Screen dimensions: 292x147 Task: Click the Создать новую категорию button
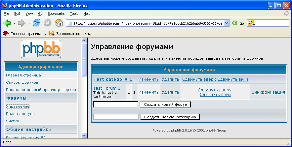[170, 117]
